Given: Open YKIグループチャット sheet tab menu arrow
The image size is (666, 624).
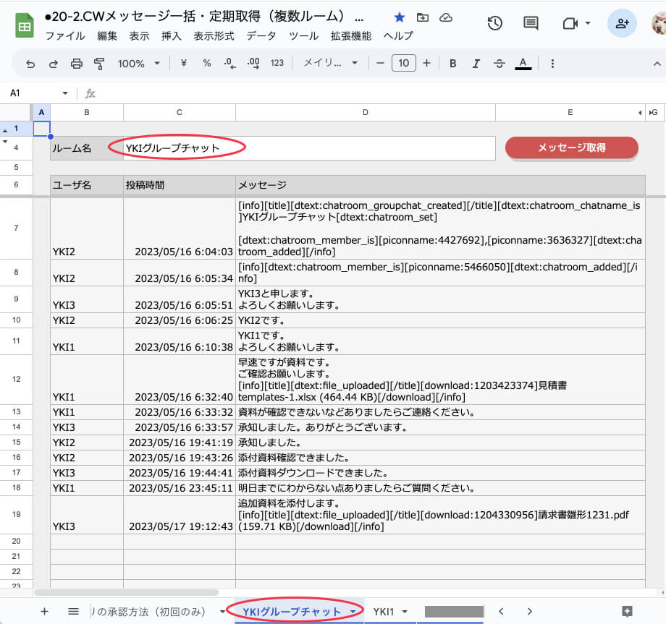Looking at the screenshot, I should (353, 611).
